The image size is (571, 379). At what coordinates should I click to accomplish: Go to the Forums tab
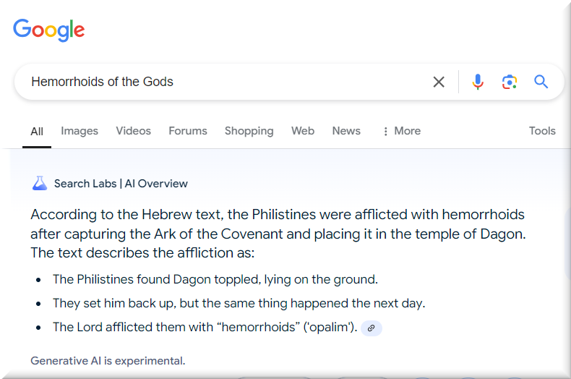(188, 131)
